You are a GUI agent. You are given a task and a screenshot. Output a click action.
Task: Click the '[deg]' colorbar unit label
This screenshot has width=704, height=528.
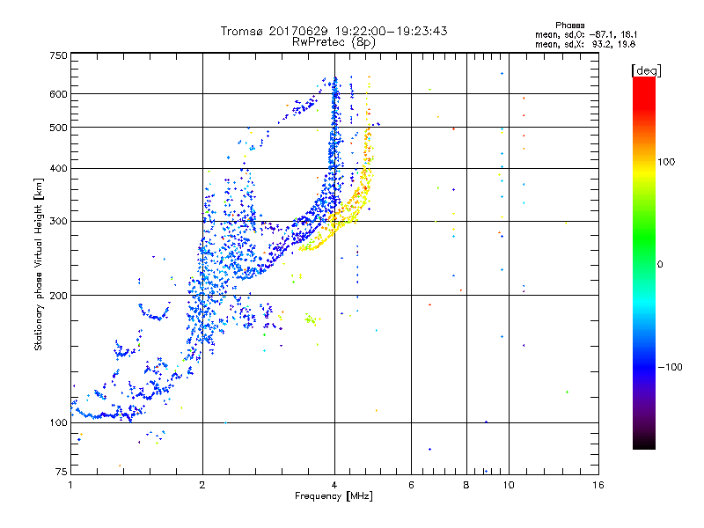click(646, 70)
